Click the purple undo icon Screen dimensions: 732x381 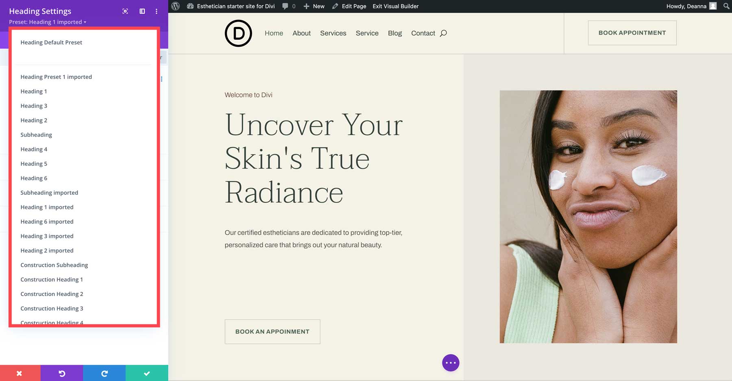click(x=62, y=373)
